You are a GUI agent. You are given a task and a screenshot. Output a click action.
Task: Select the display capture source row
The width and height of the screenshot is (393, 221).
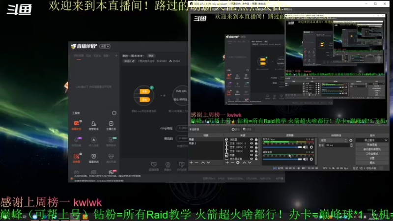tap(241, 159)
